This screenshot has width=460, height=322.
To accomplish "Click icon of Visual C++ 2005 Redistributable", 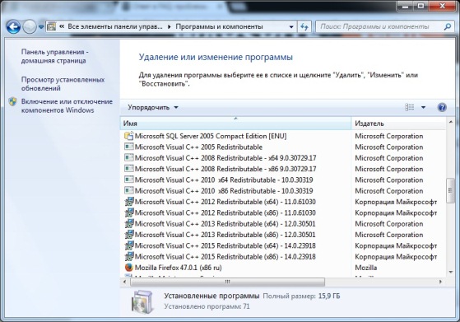I will (129, 147).
